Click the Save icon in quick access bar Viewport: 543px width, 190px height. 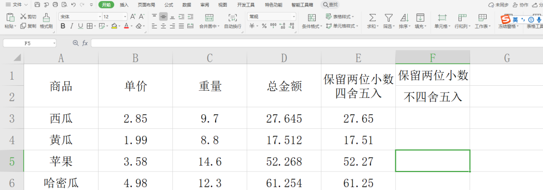(37, 5)
